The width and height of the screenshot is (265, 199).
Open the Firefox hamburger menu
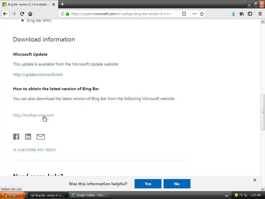click(x=260, y=14)
